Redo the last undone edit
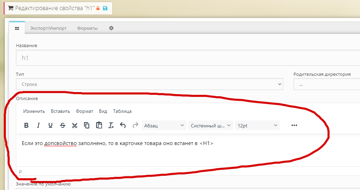 (x=135, y=125)
